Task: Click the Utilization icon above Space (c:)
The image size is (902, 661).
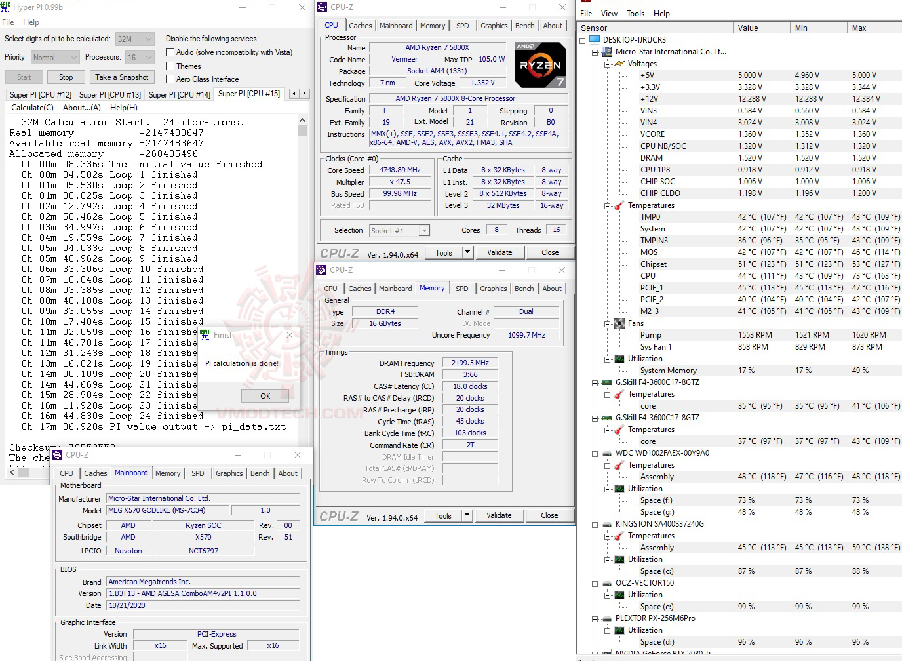Action: click(619, 559)
